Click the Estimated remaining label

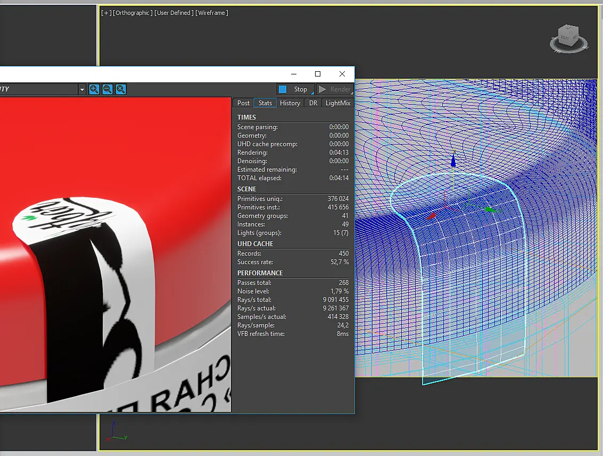(267, 170)
